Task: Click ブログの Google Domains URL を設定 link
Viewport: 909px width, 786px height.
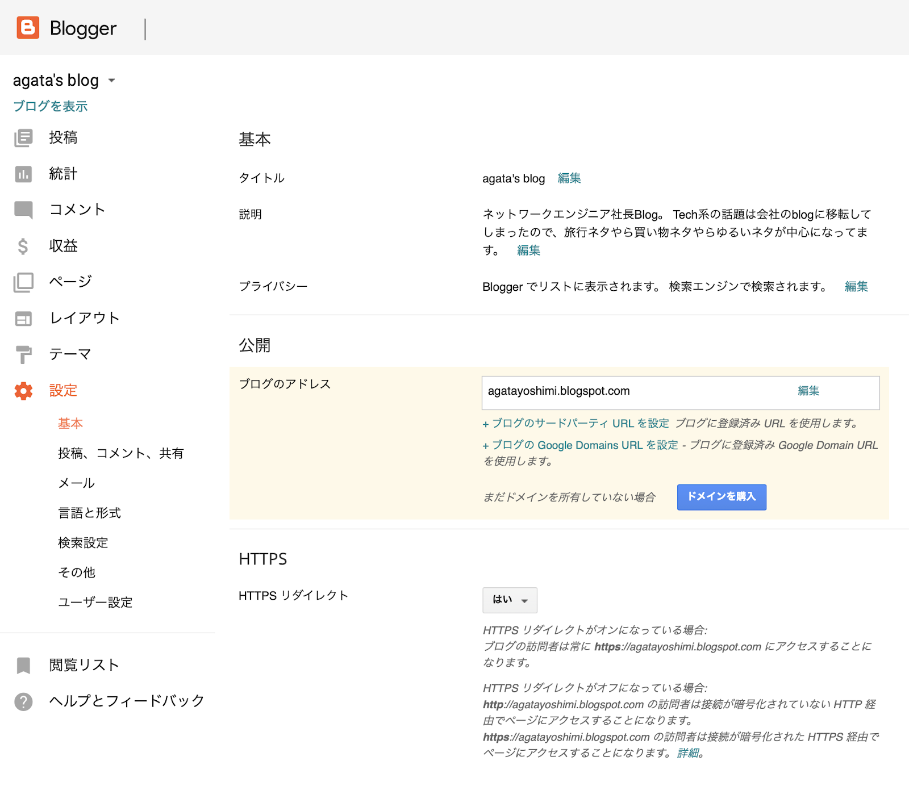Action: click(x=581, y=445)
